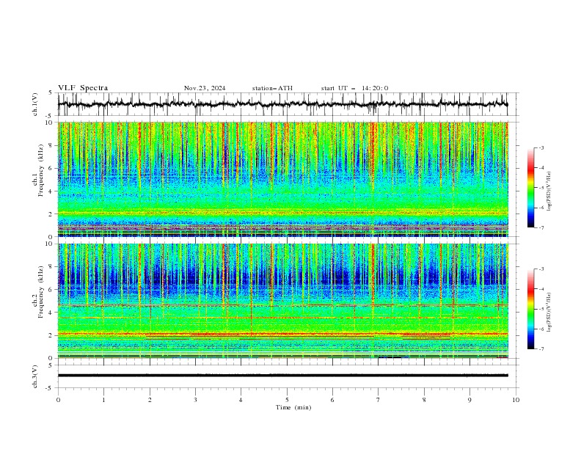
Task: Click the ch.1 voltage waveform trace
Action: (282, 104)
